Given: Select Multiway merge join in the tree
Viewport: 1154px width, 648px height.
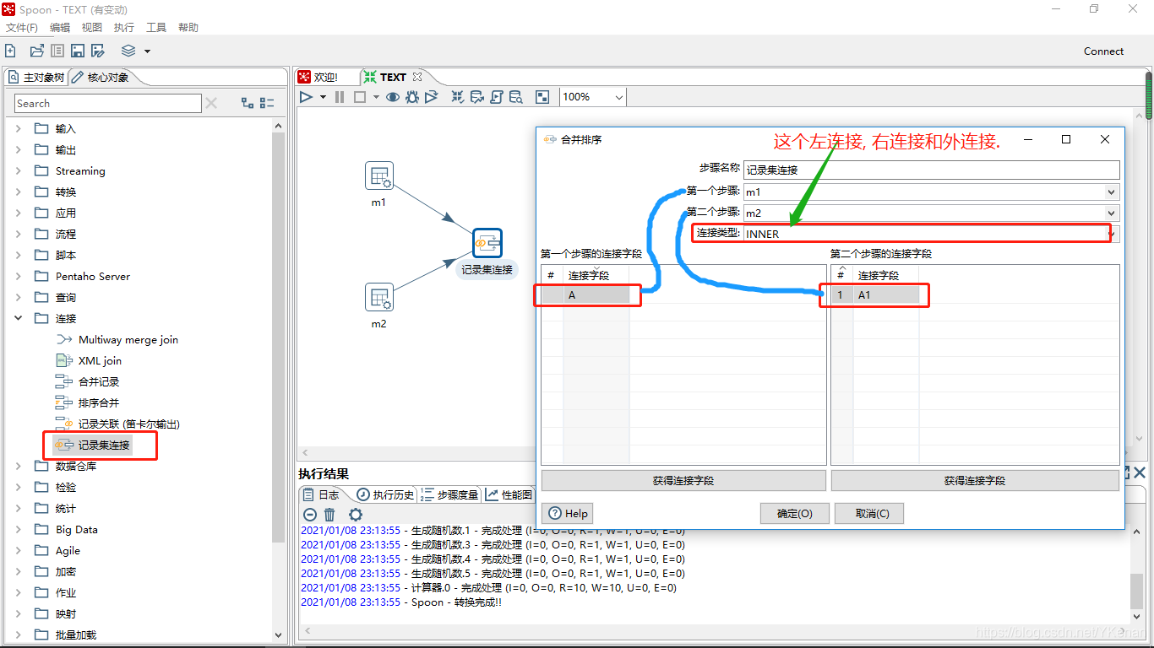Looking at the screenshot, I should tap(128, 339).
